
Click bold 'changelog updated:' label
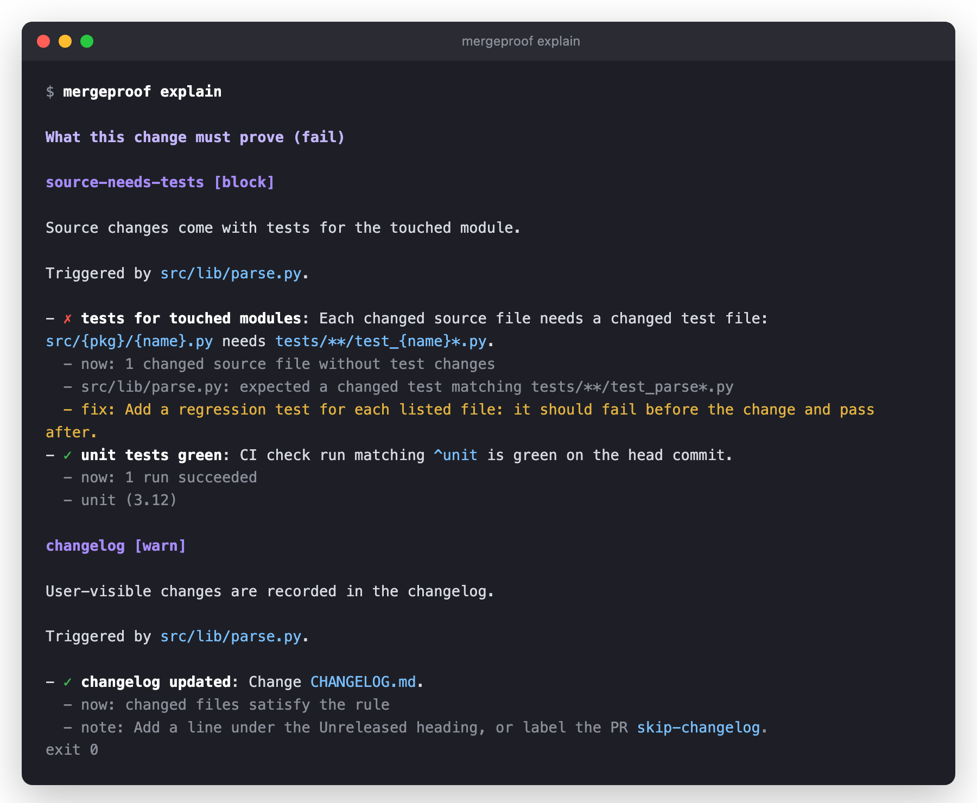pyautogui.click(x=160, y=682)
